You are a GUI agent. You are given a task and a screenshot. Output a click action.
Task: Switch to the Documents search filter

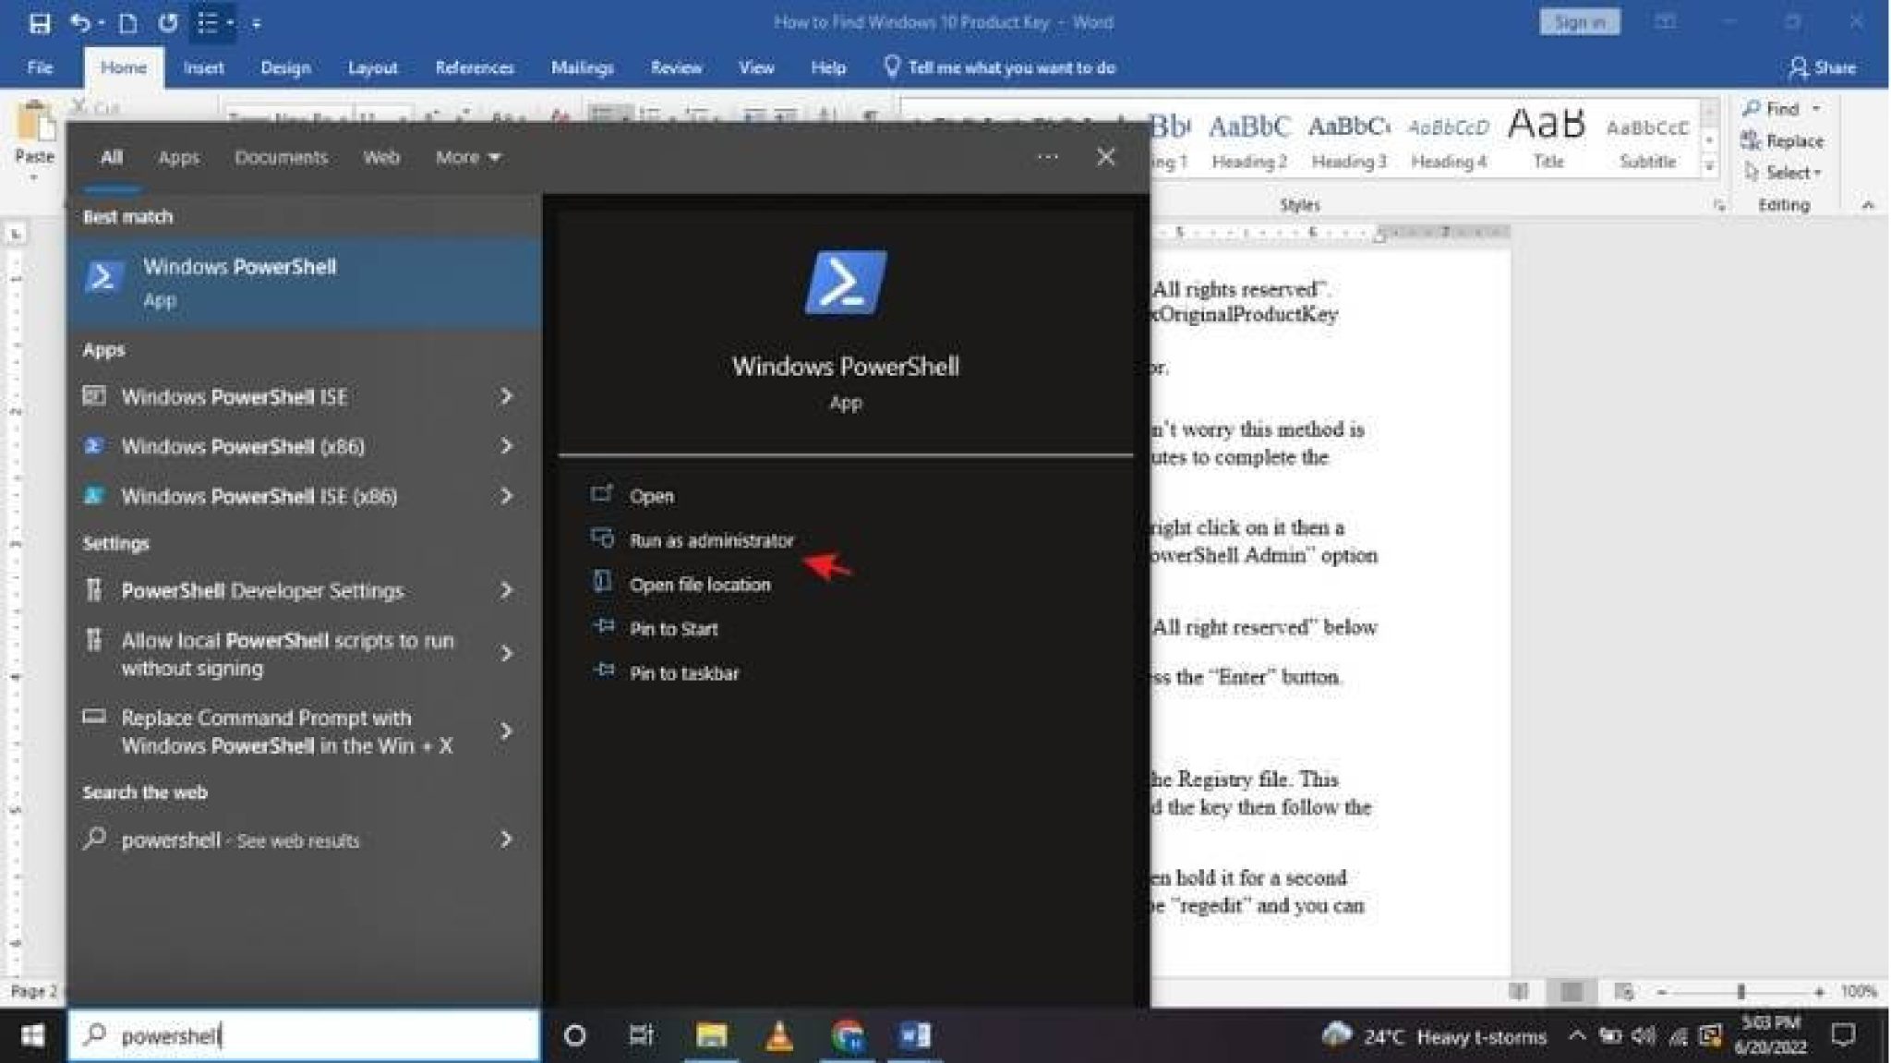pos(283,157)
